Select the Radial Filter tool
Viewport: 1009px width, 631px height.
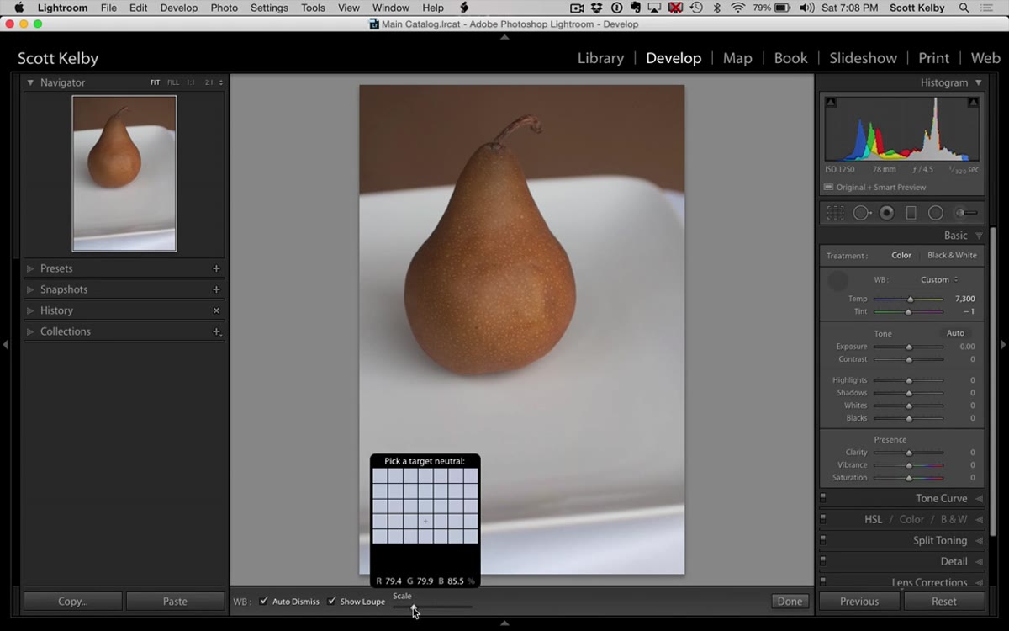click(x=935, y=213)
